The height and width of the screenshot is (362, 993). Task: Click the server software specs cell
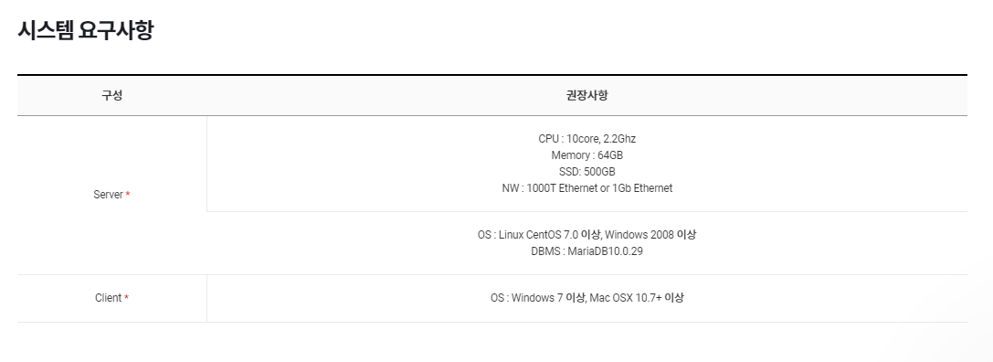[587, 243]
